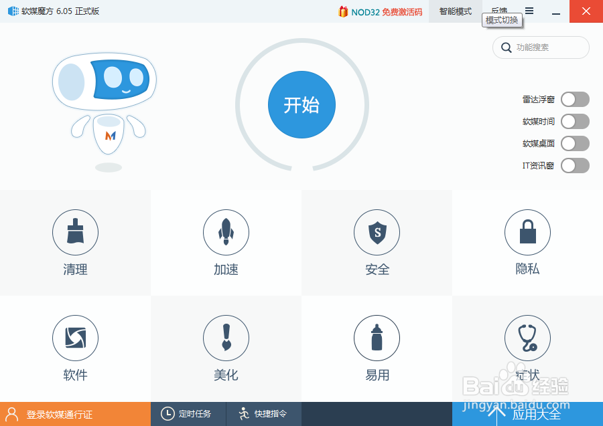This screenshot has width=603, height=426.
Task: Open the 易用 bottle icon module
Action: [377, 338]
